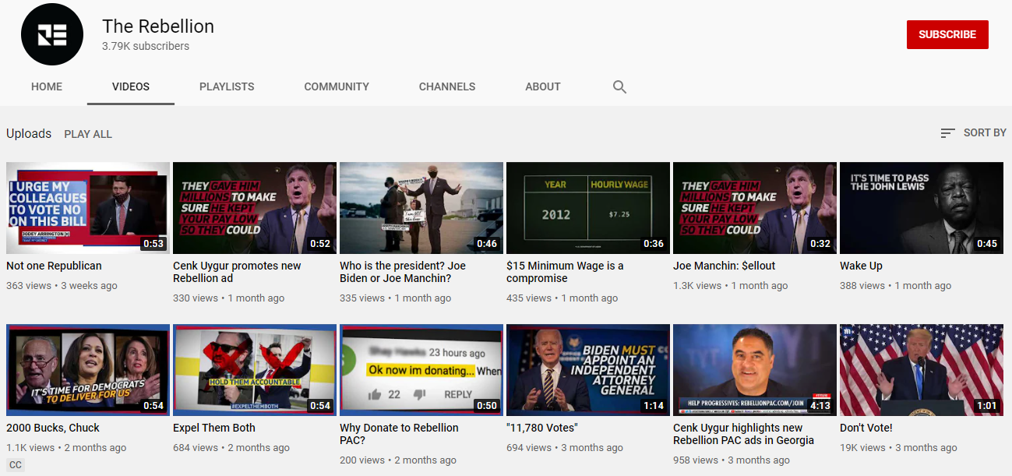Image resolution: width=1012 pixels, height=476 pixels.
Task: Open Not one Republican video thumbnail
Action: [88, 208]
